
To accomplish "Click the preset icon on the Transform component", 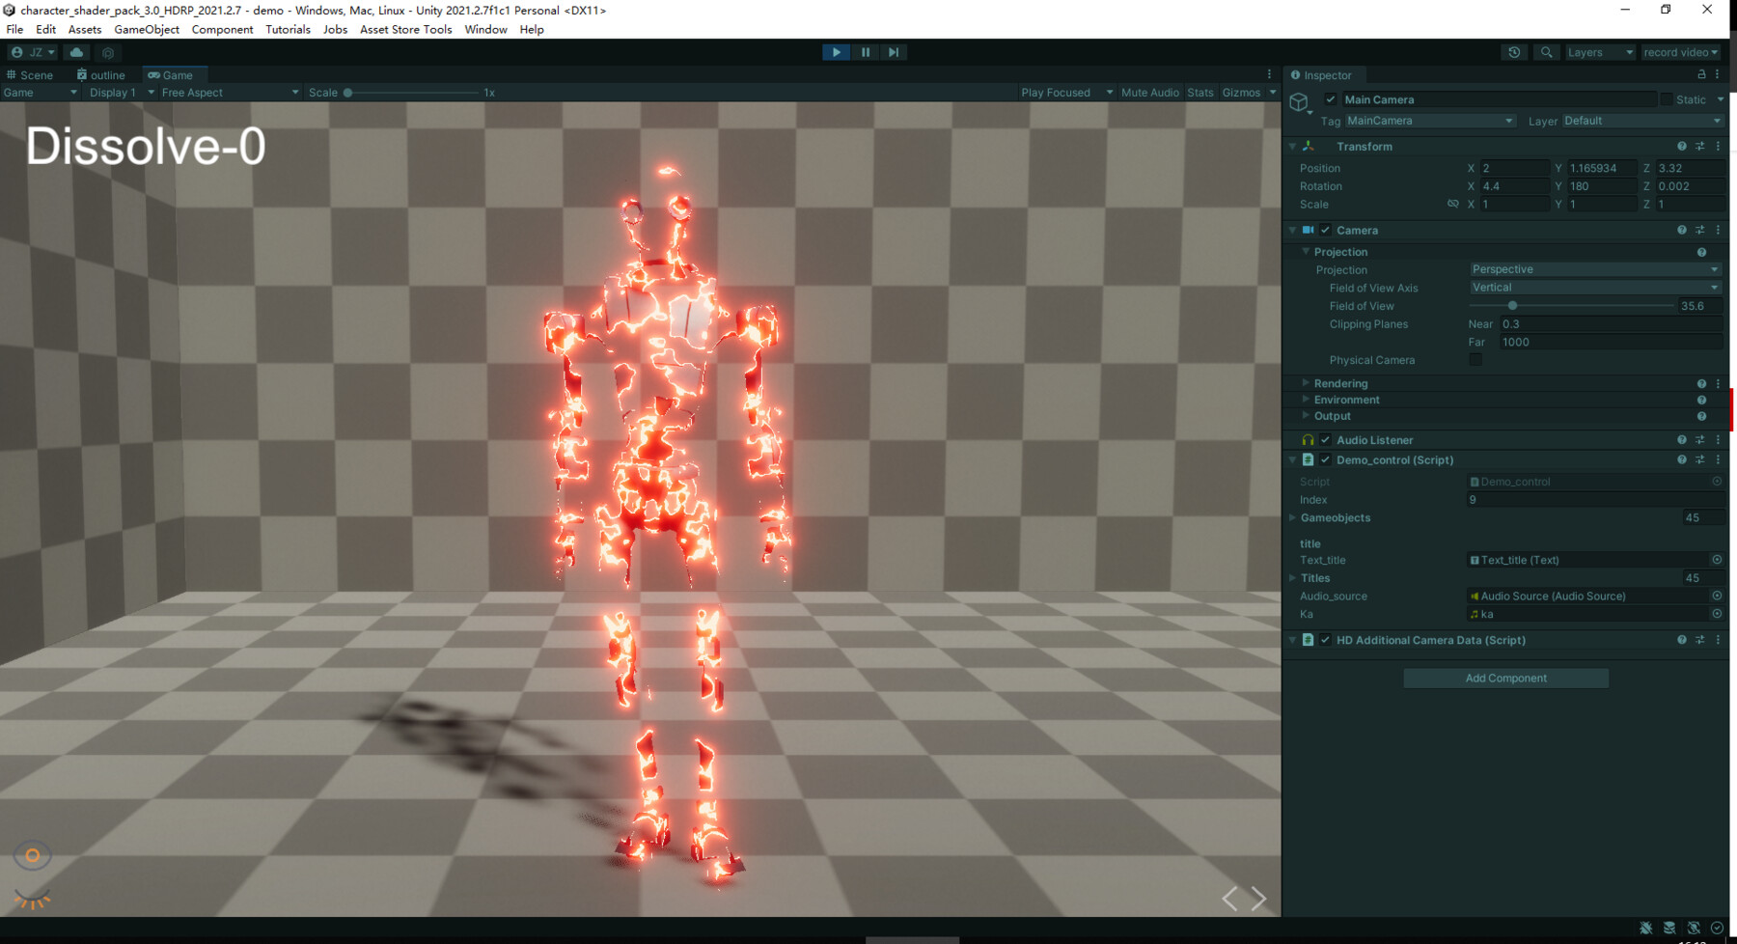I will click(1699, 146).
